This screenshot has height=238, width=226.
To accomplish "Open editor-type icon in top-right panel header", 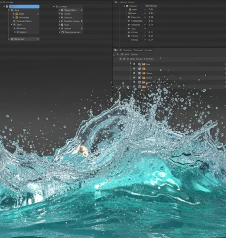I will (x=116, y=2).
